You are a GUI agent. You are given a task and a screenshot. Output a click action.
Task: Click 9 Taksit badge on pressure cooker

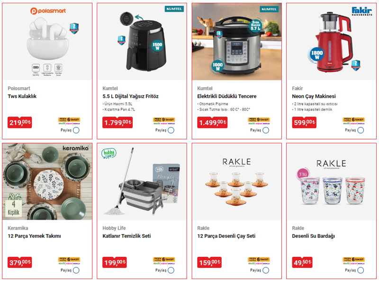point(259,119)
